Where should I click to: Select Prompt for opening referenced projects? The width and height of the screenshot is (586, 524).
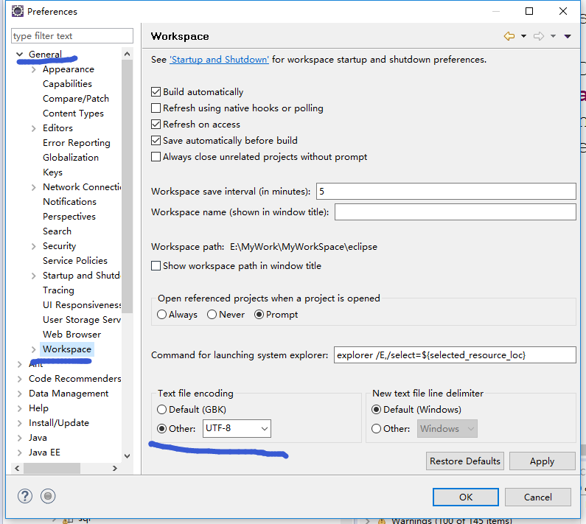259,315
